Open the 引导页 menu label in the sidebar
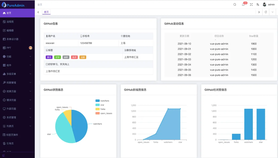 [x=10, y=144]
